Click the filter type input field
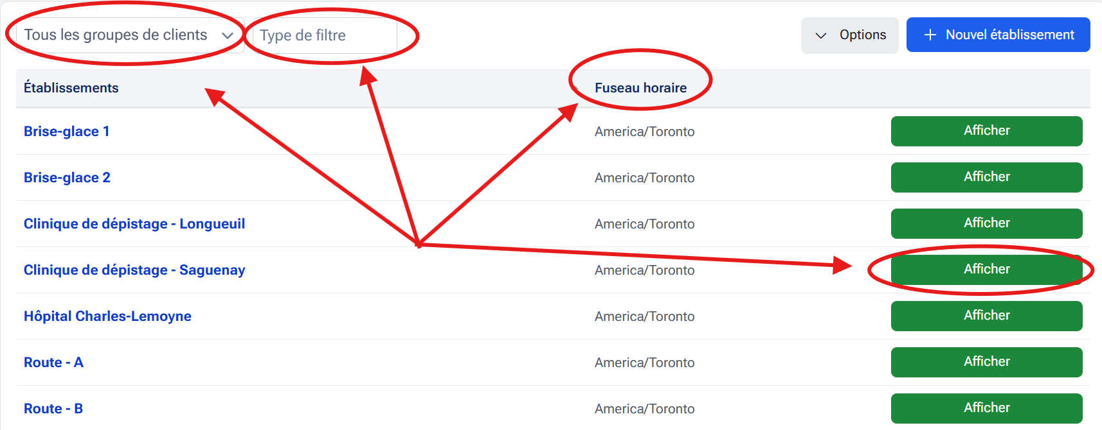1102x430 pixels. (325, 35)
